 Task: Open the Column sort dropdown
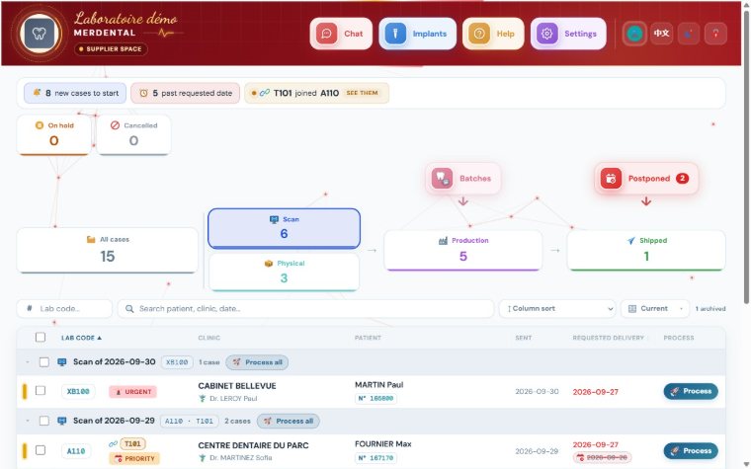[x=558, y=309]
